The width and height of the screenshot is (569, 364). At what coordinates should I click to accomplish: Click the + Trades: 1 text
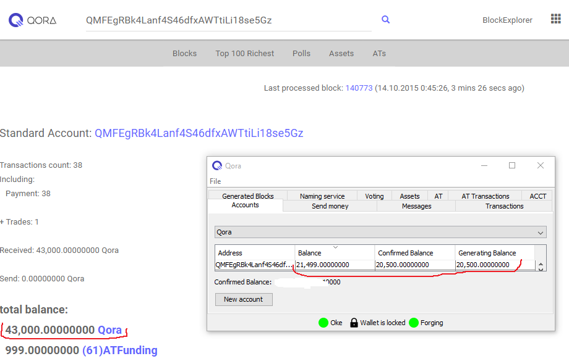click(19, 222)
